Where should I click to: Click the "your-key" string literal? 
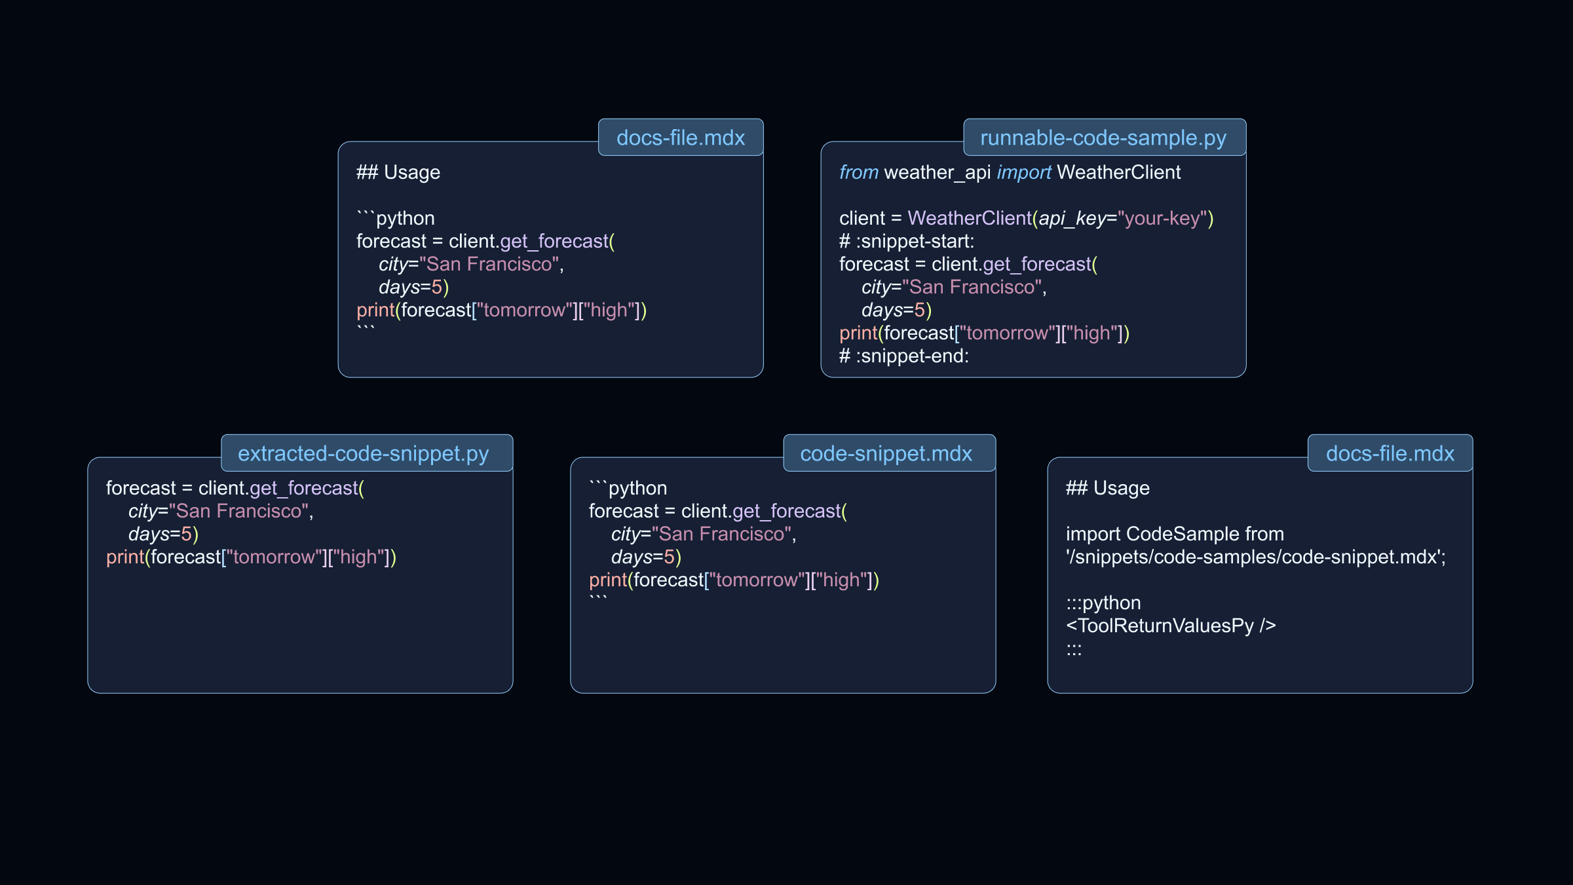click(x=1162, y=218)
